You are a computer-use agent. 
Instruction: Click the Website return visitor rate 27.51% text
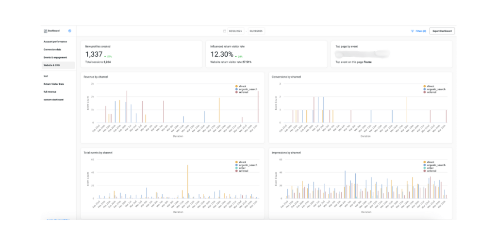click(x=231, y=62)
